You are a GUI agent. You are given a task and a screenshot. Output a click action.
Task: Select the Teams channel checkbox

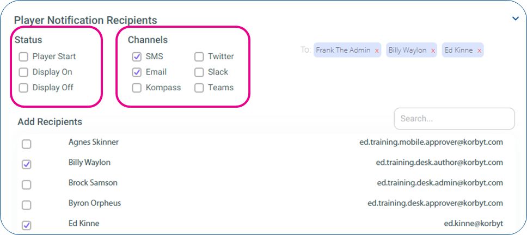[x=199, y=88]
